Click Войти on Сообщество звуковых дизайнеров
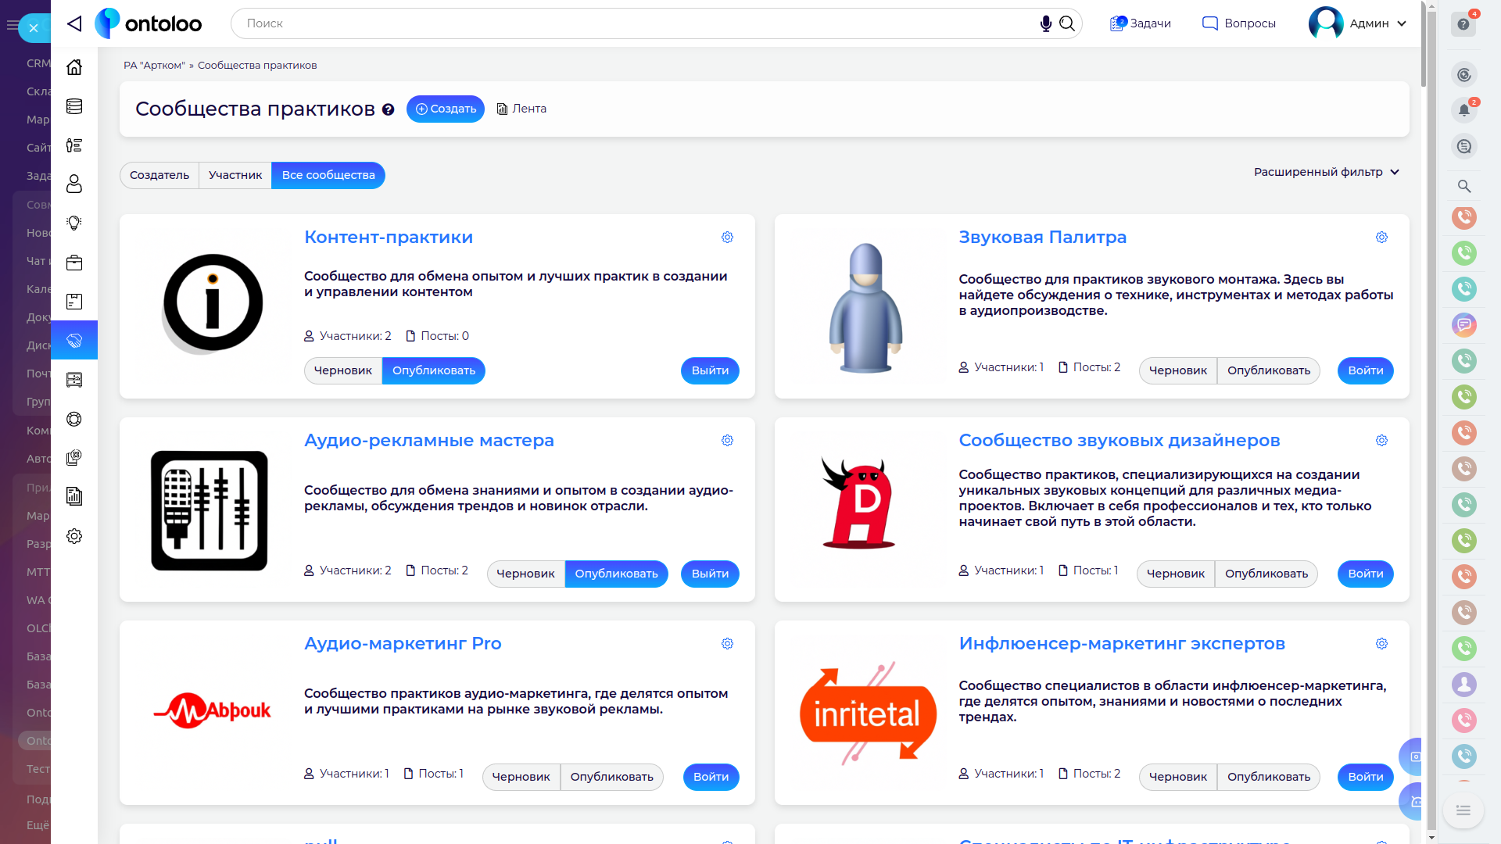Screen dimensions: 1501x844 [x=1365, y=574]
